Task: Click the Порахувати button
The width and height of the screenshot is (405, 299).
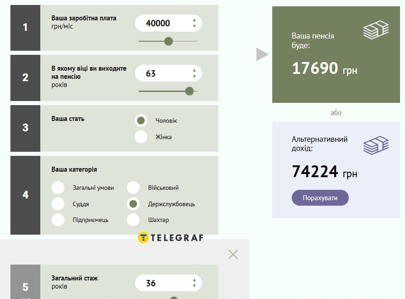Action: (320, 198)
